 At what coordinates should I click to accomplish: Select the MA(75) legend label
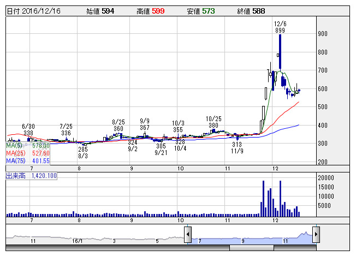click(28, 161)
